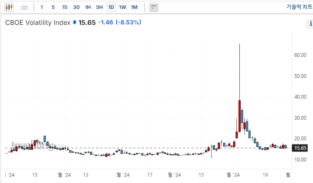Select the candlestick chart type icon

point(9,8)
